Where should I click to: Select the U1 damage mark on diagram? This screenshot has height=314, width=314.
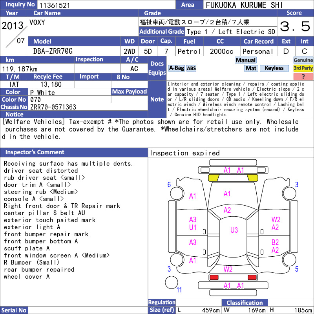pos(193,228)
